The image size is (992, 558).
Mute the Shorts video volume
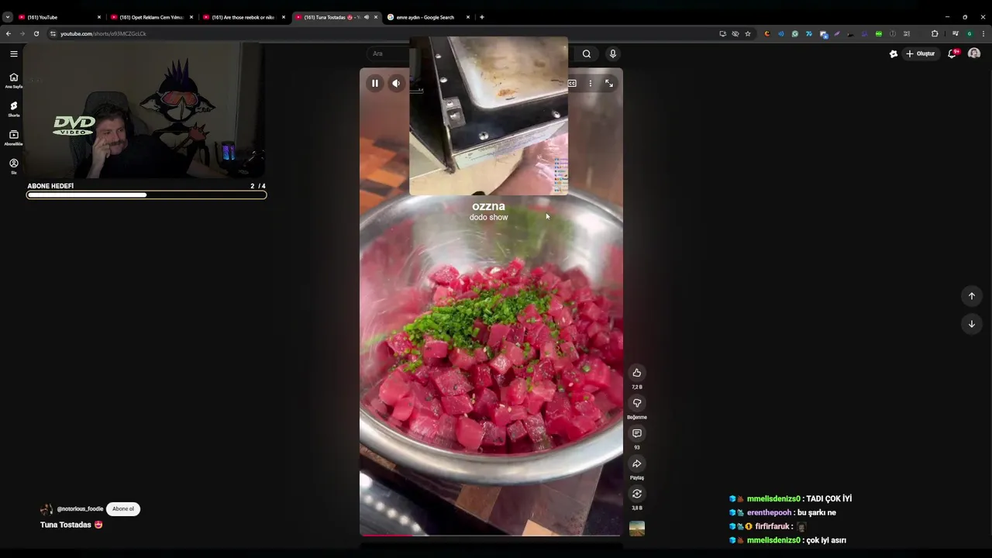click(x=396, y=83)
